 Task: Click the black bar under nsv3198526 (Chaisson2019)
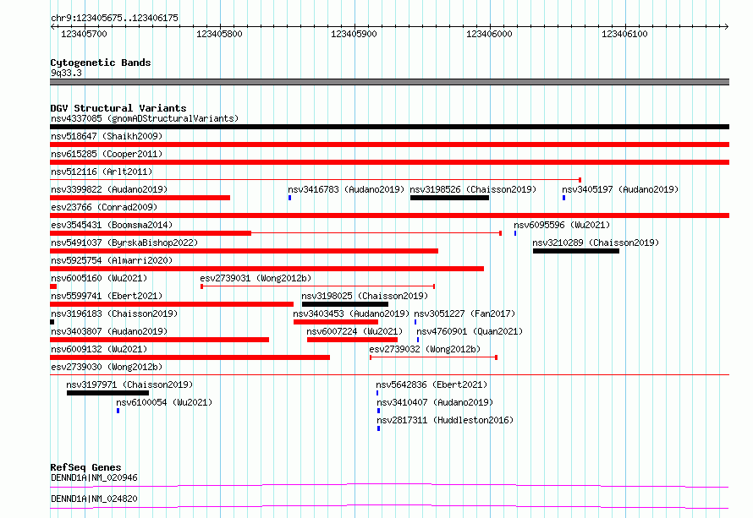(449, 198)
